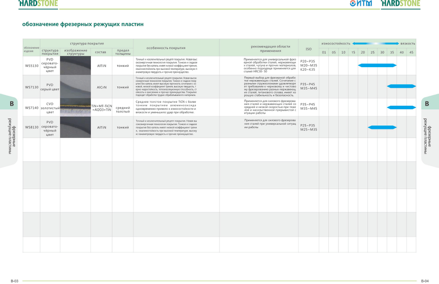Click the page title обозначение фрезерных режущих пластин
The image size is (439, 284).
point(83,24)
